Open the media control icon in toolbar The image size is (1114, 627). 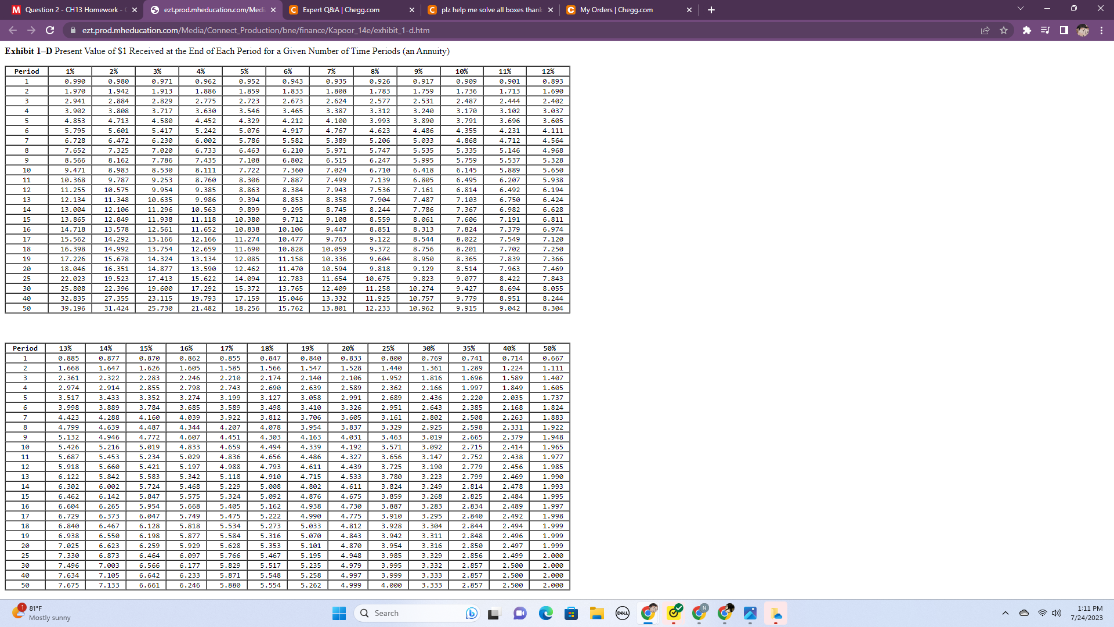click(1045, 30)
